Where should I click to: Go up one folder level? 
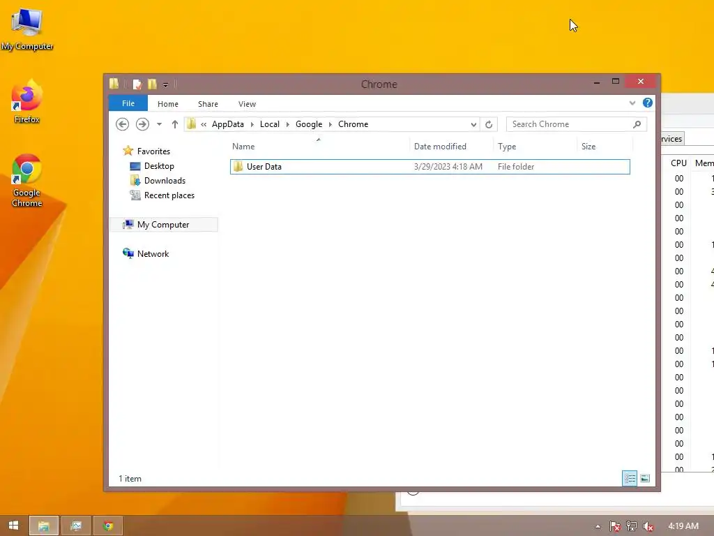click(x=174, y=124)
